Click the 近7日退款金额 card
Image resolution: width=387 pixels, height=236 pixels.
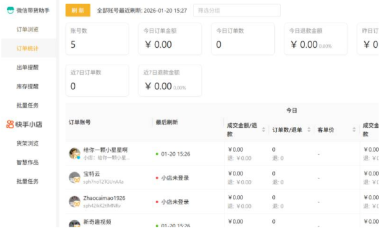tap(170, 81)
